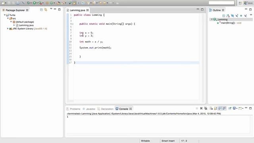
Task: Toggle Hide Local Types in Outline
Action: pos(246,16)
